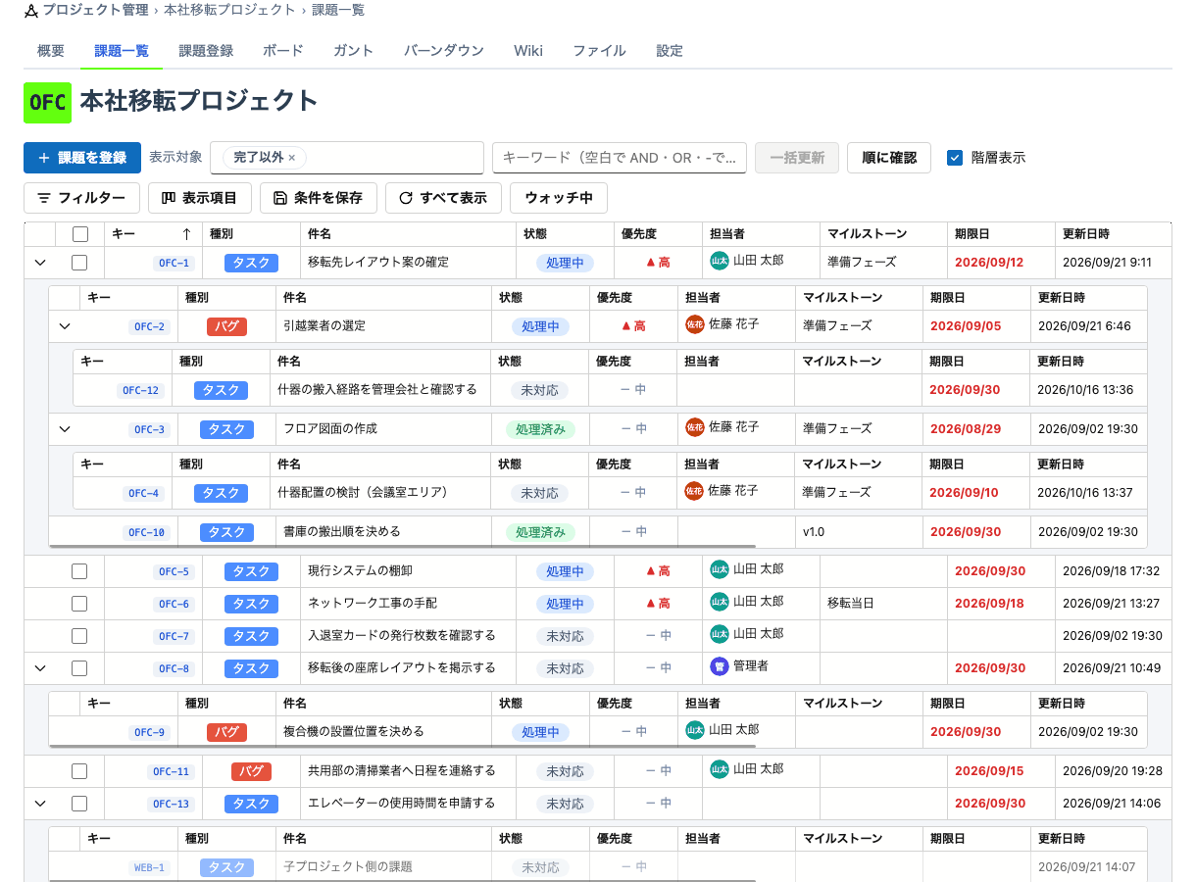Viewport: 1196px width, 882px height.
Task: Collapse the OFC-13 row children
Action: 40,804
